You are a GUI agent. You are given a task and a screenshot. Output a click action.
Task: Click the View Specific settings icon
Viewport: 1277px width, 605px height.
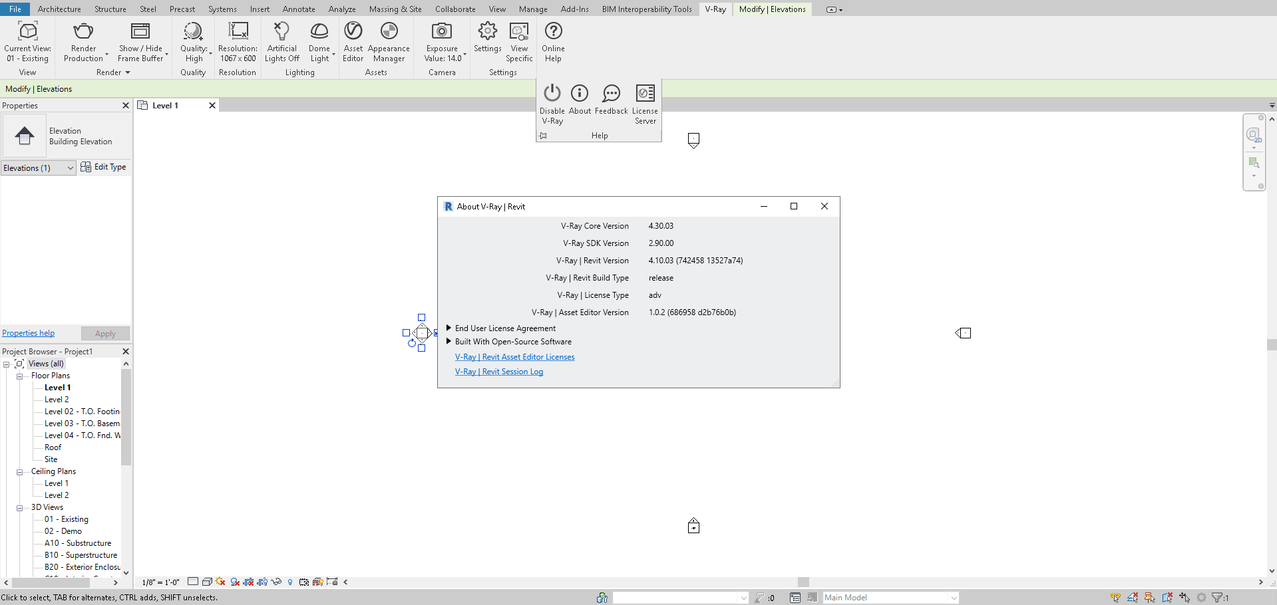tap(519, 31)
